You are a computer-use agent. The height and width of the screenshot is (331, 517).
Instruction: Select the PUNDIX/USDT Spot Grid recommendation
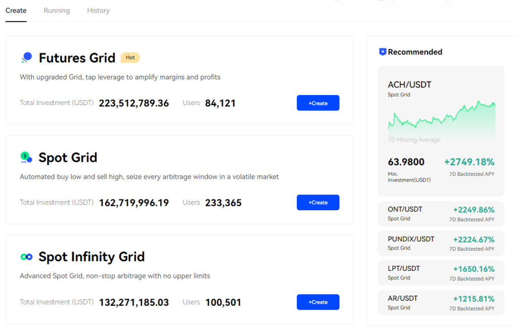(441, 243)
